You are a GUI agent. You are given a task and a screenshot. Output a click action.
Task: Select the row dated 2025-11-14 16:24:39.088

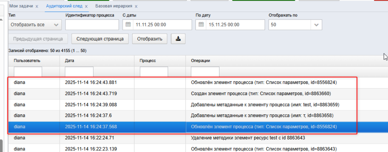(x=198, y=104)
